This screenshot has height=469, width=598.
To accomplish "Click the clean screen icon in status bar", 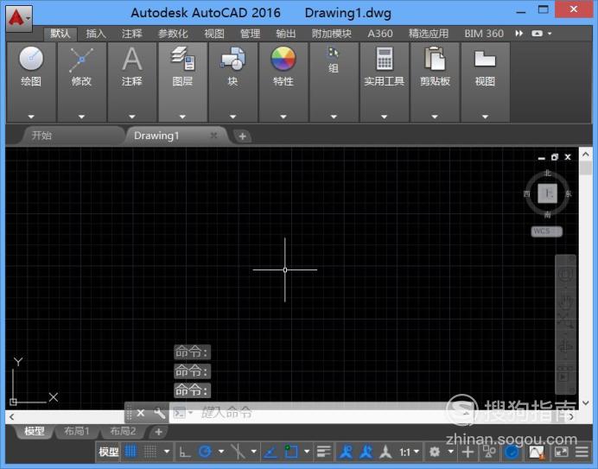I will [561, 453].
